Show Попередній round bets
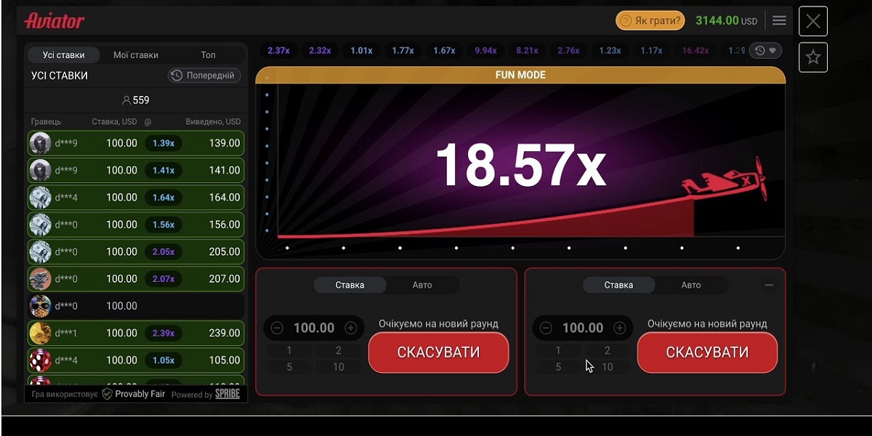This screenshot has height=436, width=872. (x=204, y=76)
